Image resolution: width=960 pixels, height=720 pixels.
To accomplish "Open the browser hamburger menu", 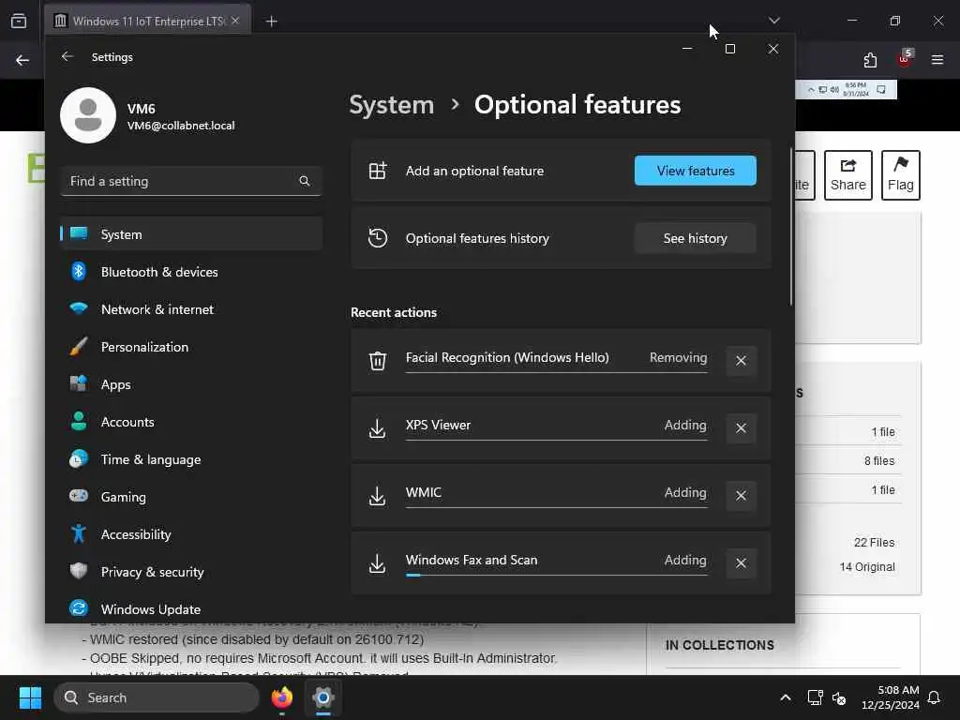I will pos(937,60).
